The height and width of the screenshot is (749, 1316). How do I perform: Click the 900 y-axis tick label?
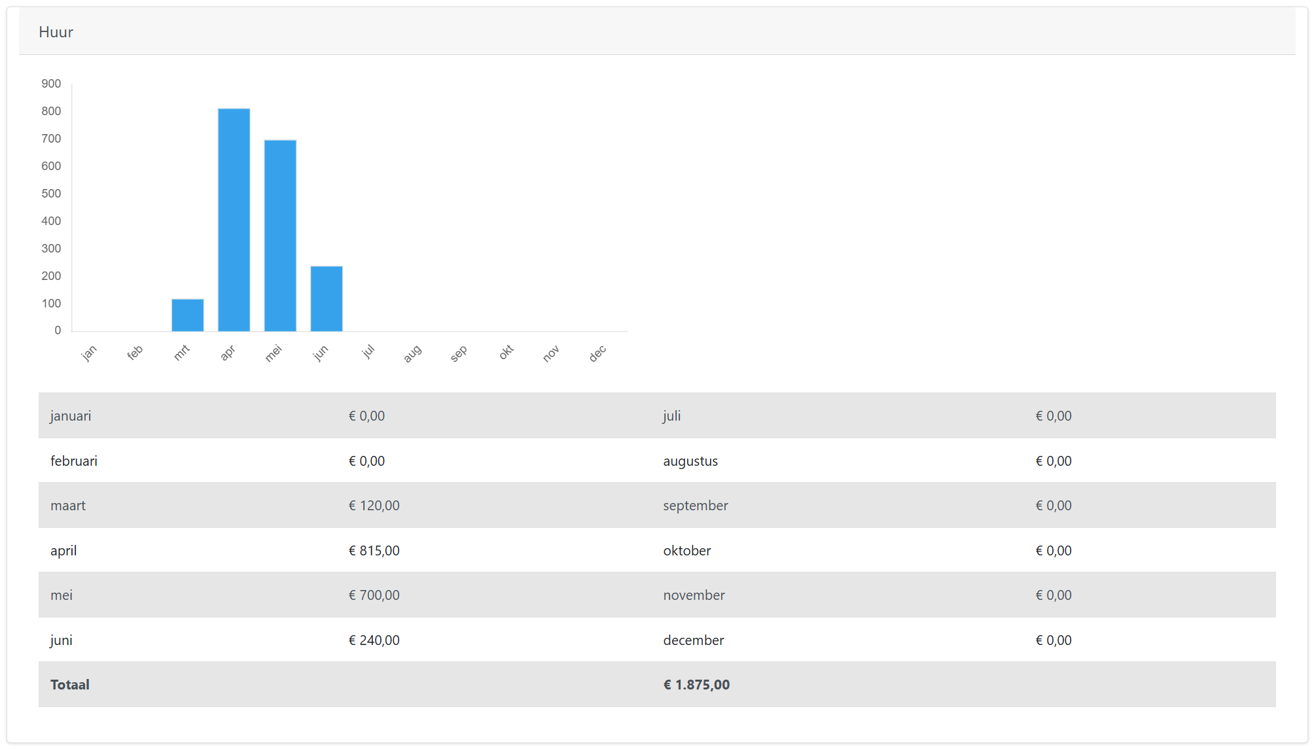[x=51, y=84]
